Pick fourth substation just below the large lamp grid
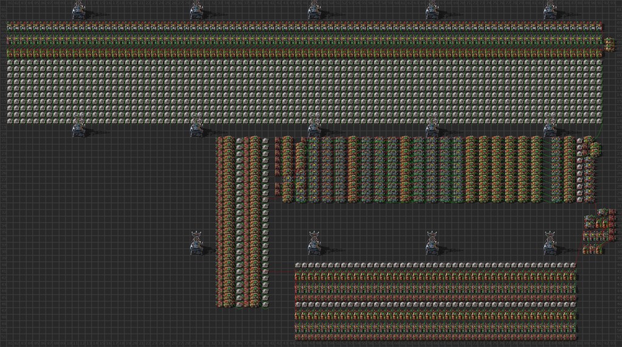622x347 pixels. [x=432, y=125]
